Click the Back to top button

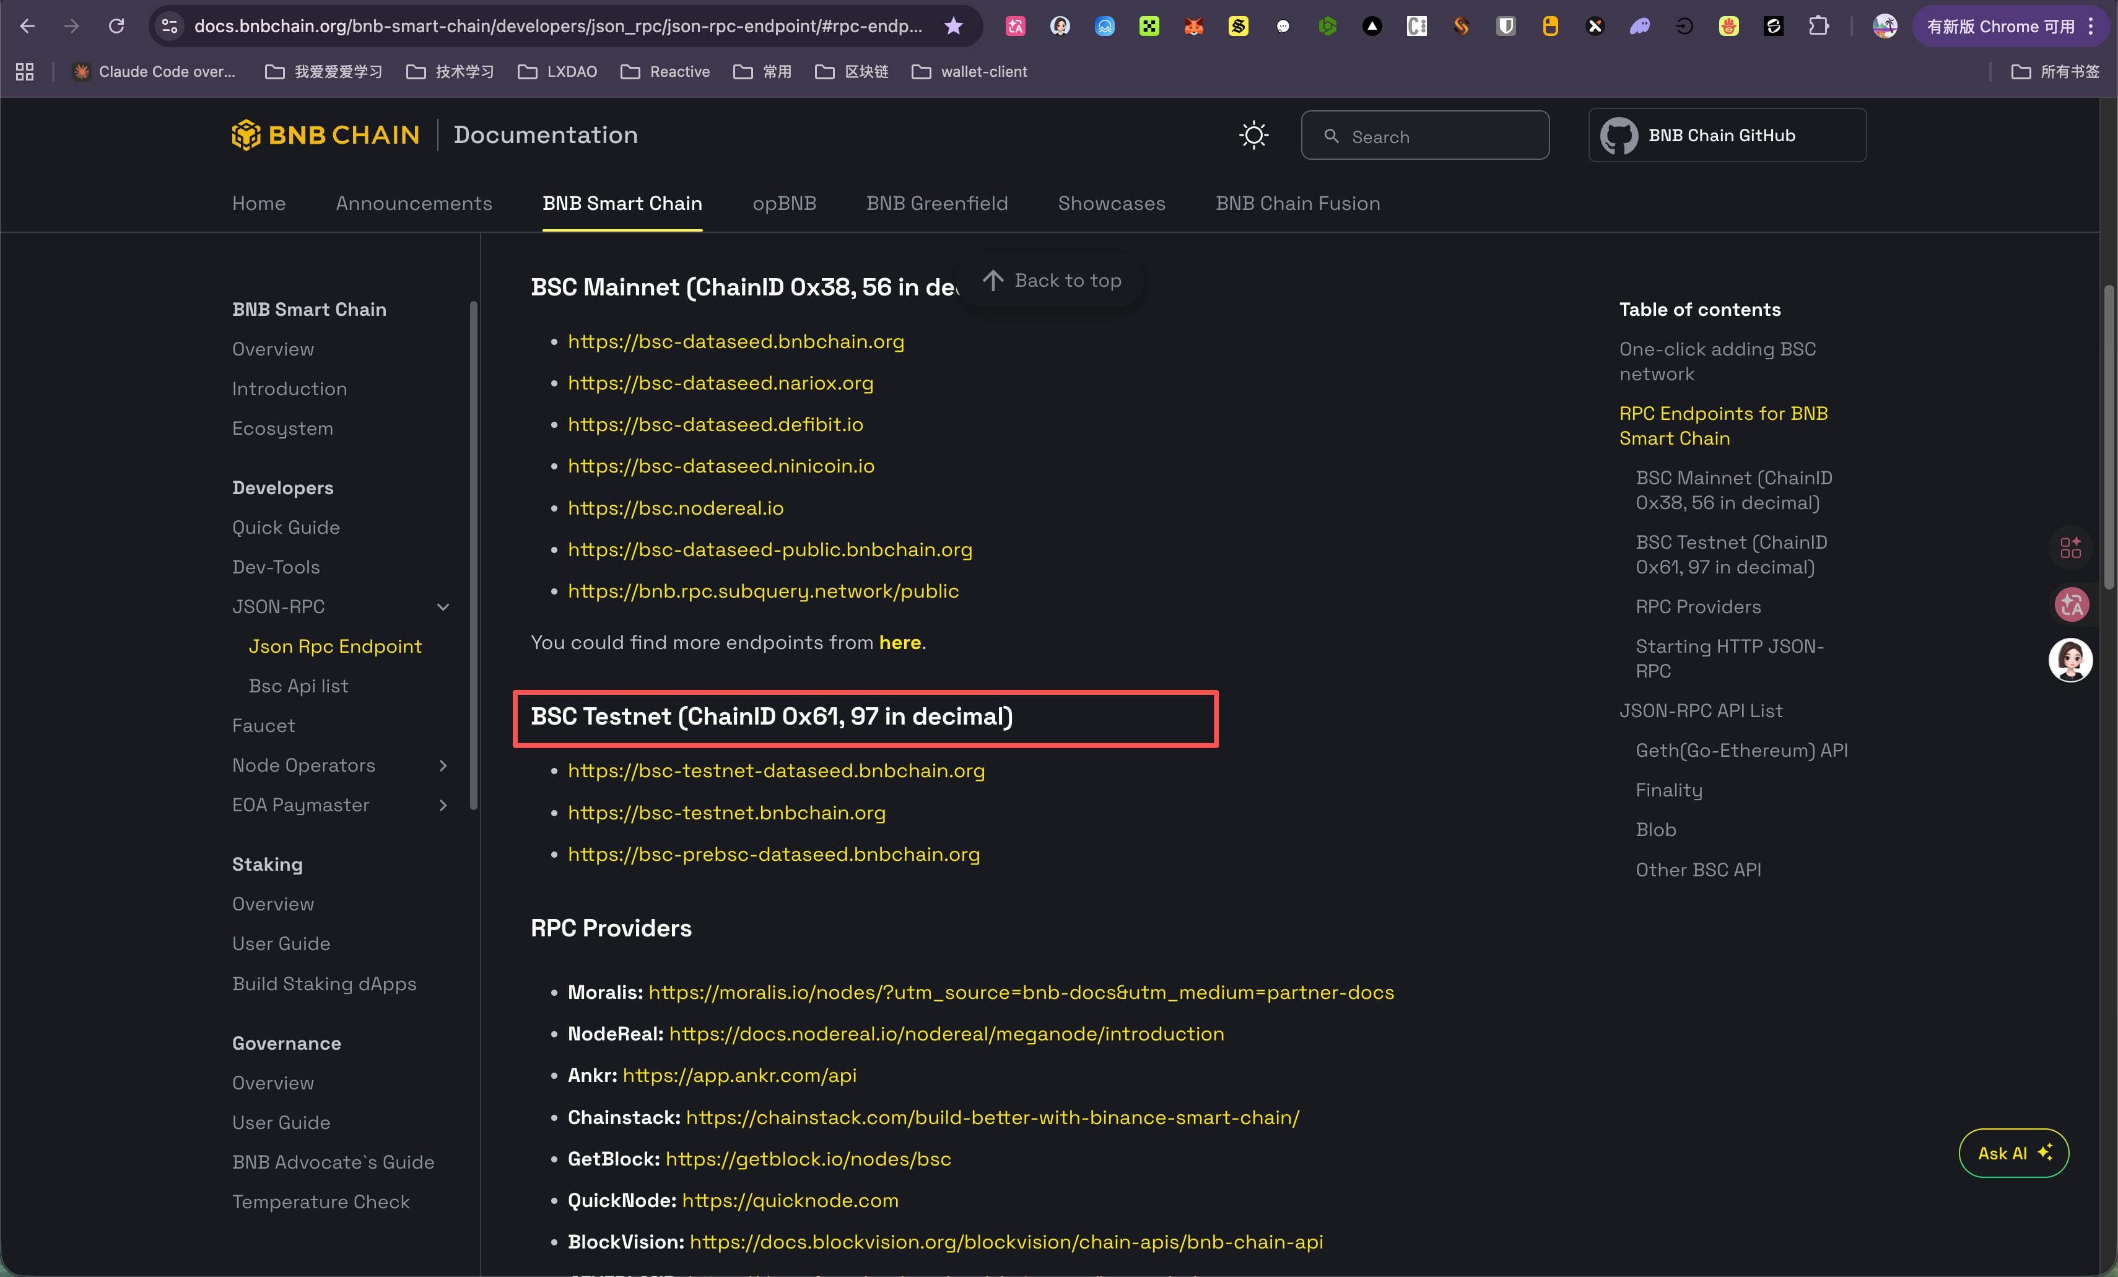click(1052, 280)
